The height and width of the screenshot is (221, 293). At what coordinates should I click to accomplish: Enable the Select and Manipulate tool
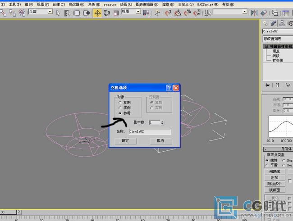(157, 13)
